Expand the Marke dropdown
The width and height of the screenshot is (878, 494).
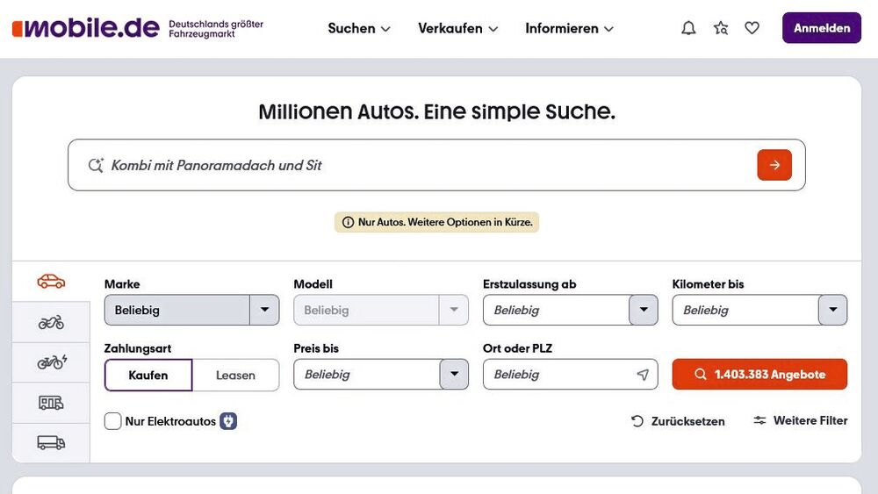pyautogui.click(x=264, y=310)
